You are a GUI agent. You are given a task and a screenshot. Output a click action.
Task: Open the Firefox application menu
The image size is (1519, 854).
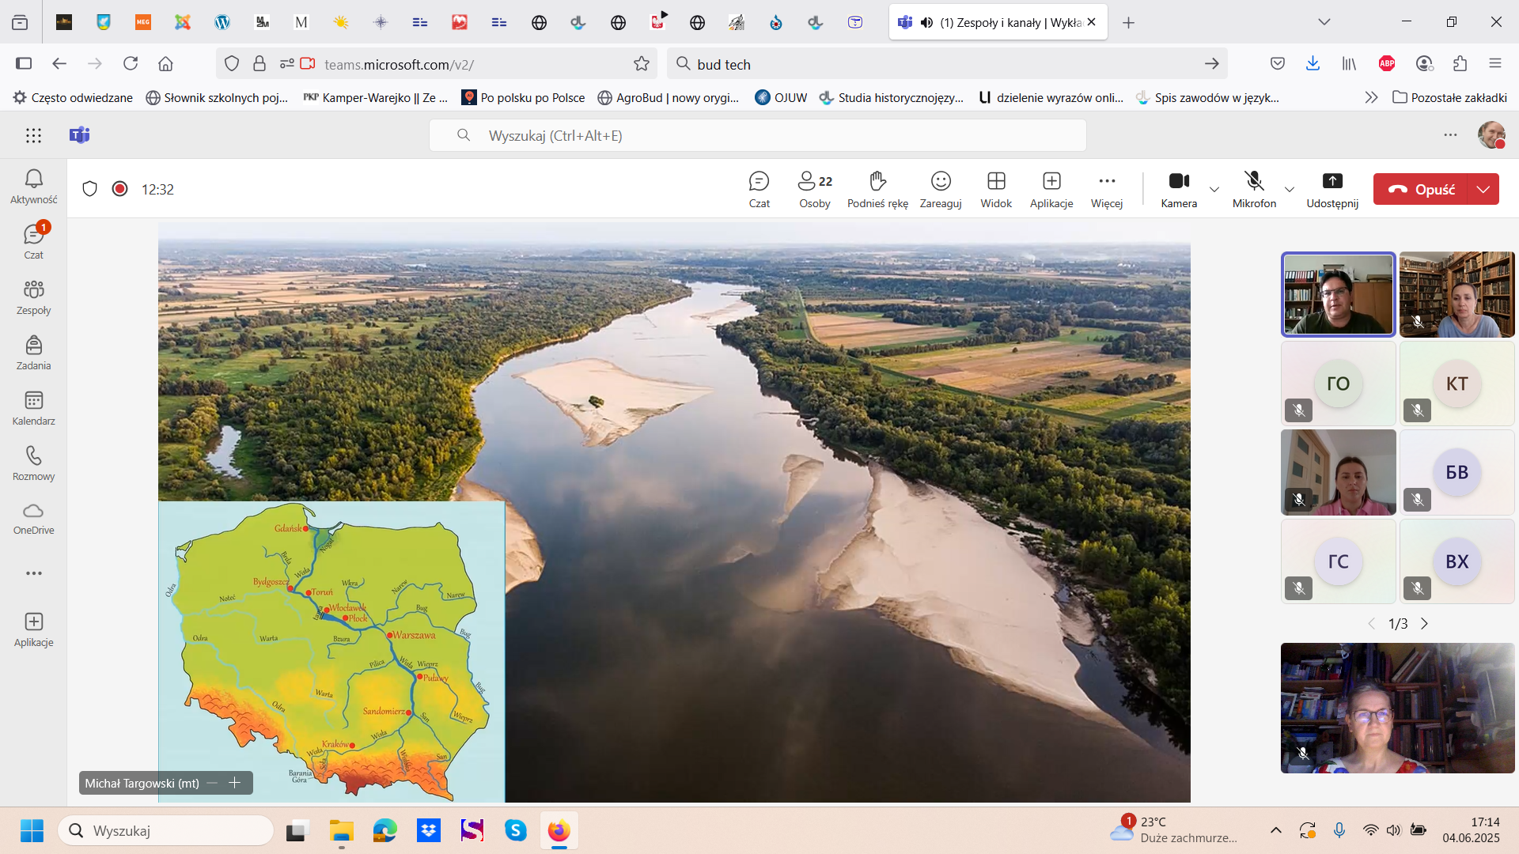pos(1495,63)
